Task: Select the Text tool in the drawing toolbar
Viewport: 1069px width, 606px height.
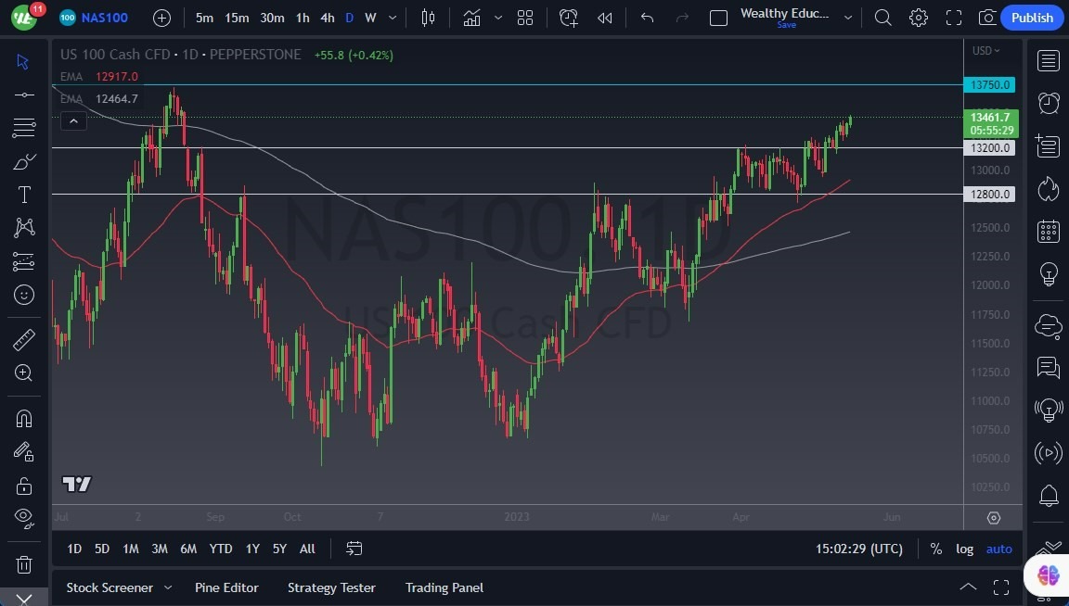Action: pos(24,194)
